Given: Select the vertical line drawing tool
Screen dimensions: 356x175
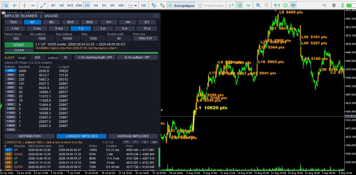Looking at the screenshot, I should (24, 5).
